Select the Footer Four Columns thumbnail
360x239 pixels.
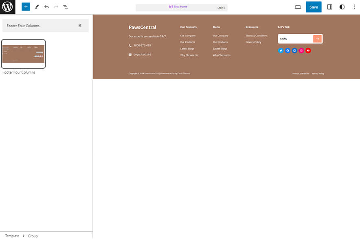click(23, 54)
